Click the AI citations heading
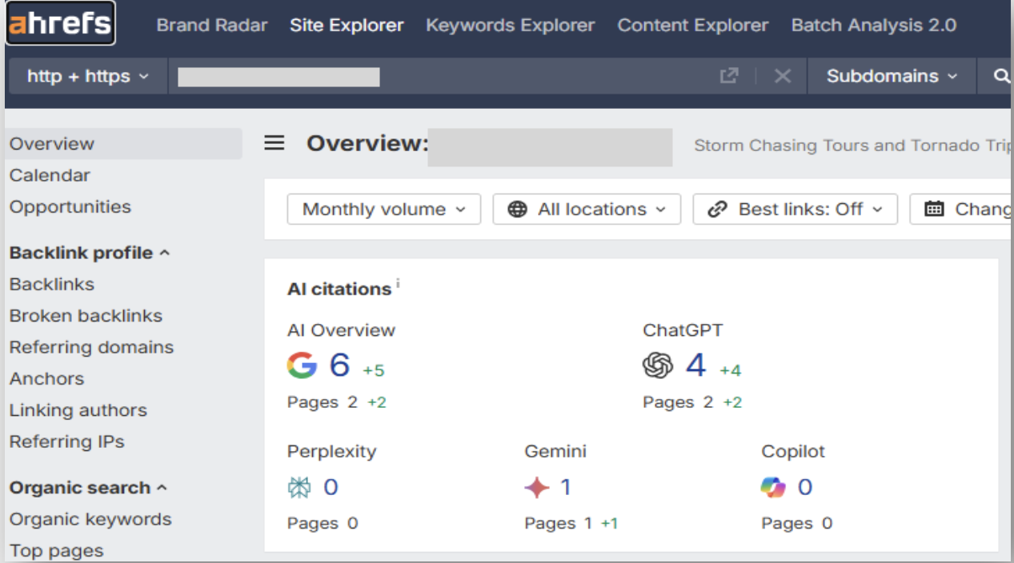Screen dimensions: 1014x563 [339, 289]
